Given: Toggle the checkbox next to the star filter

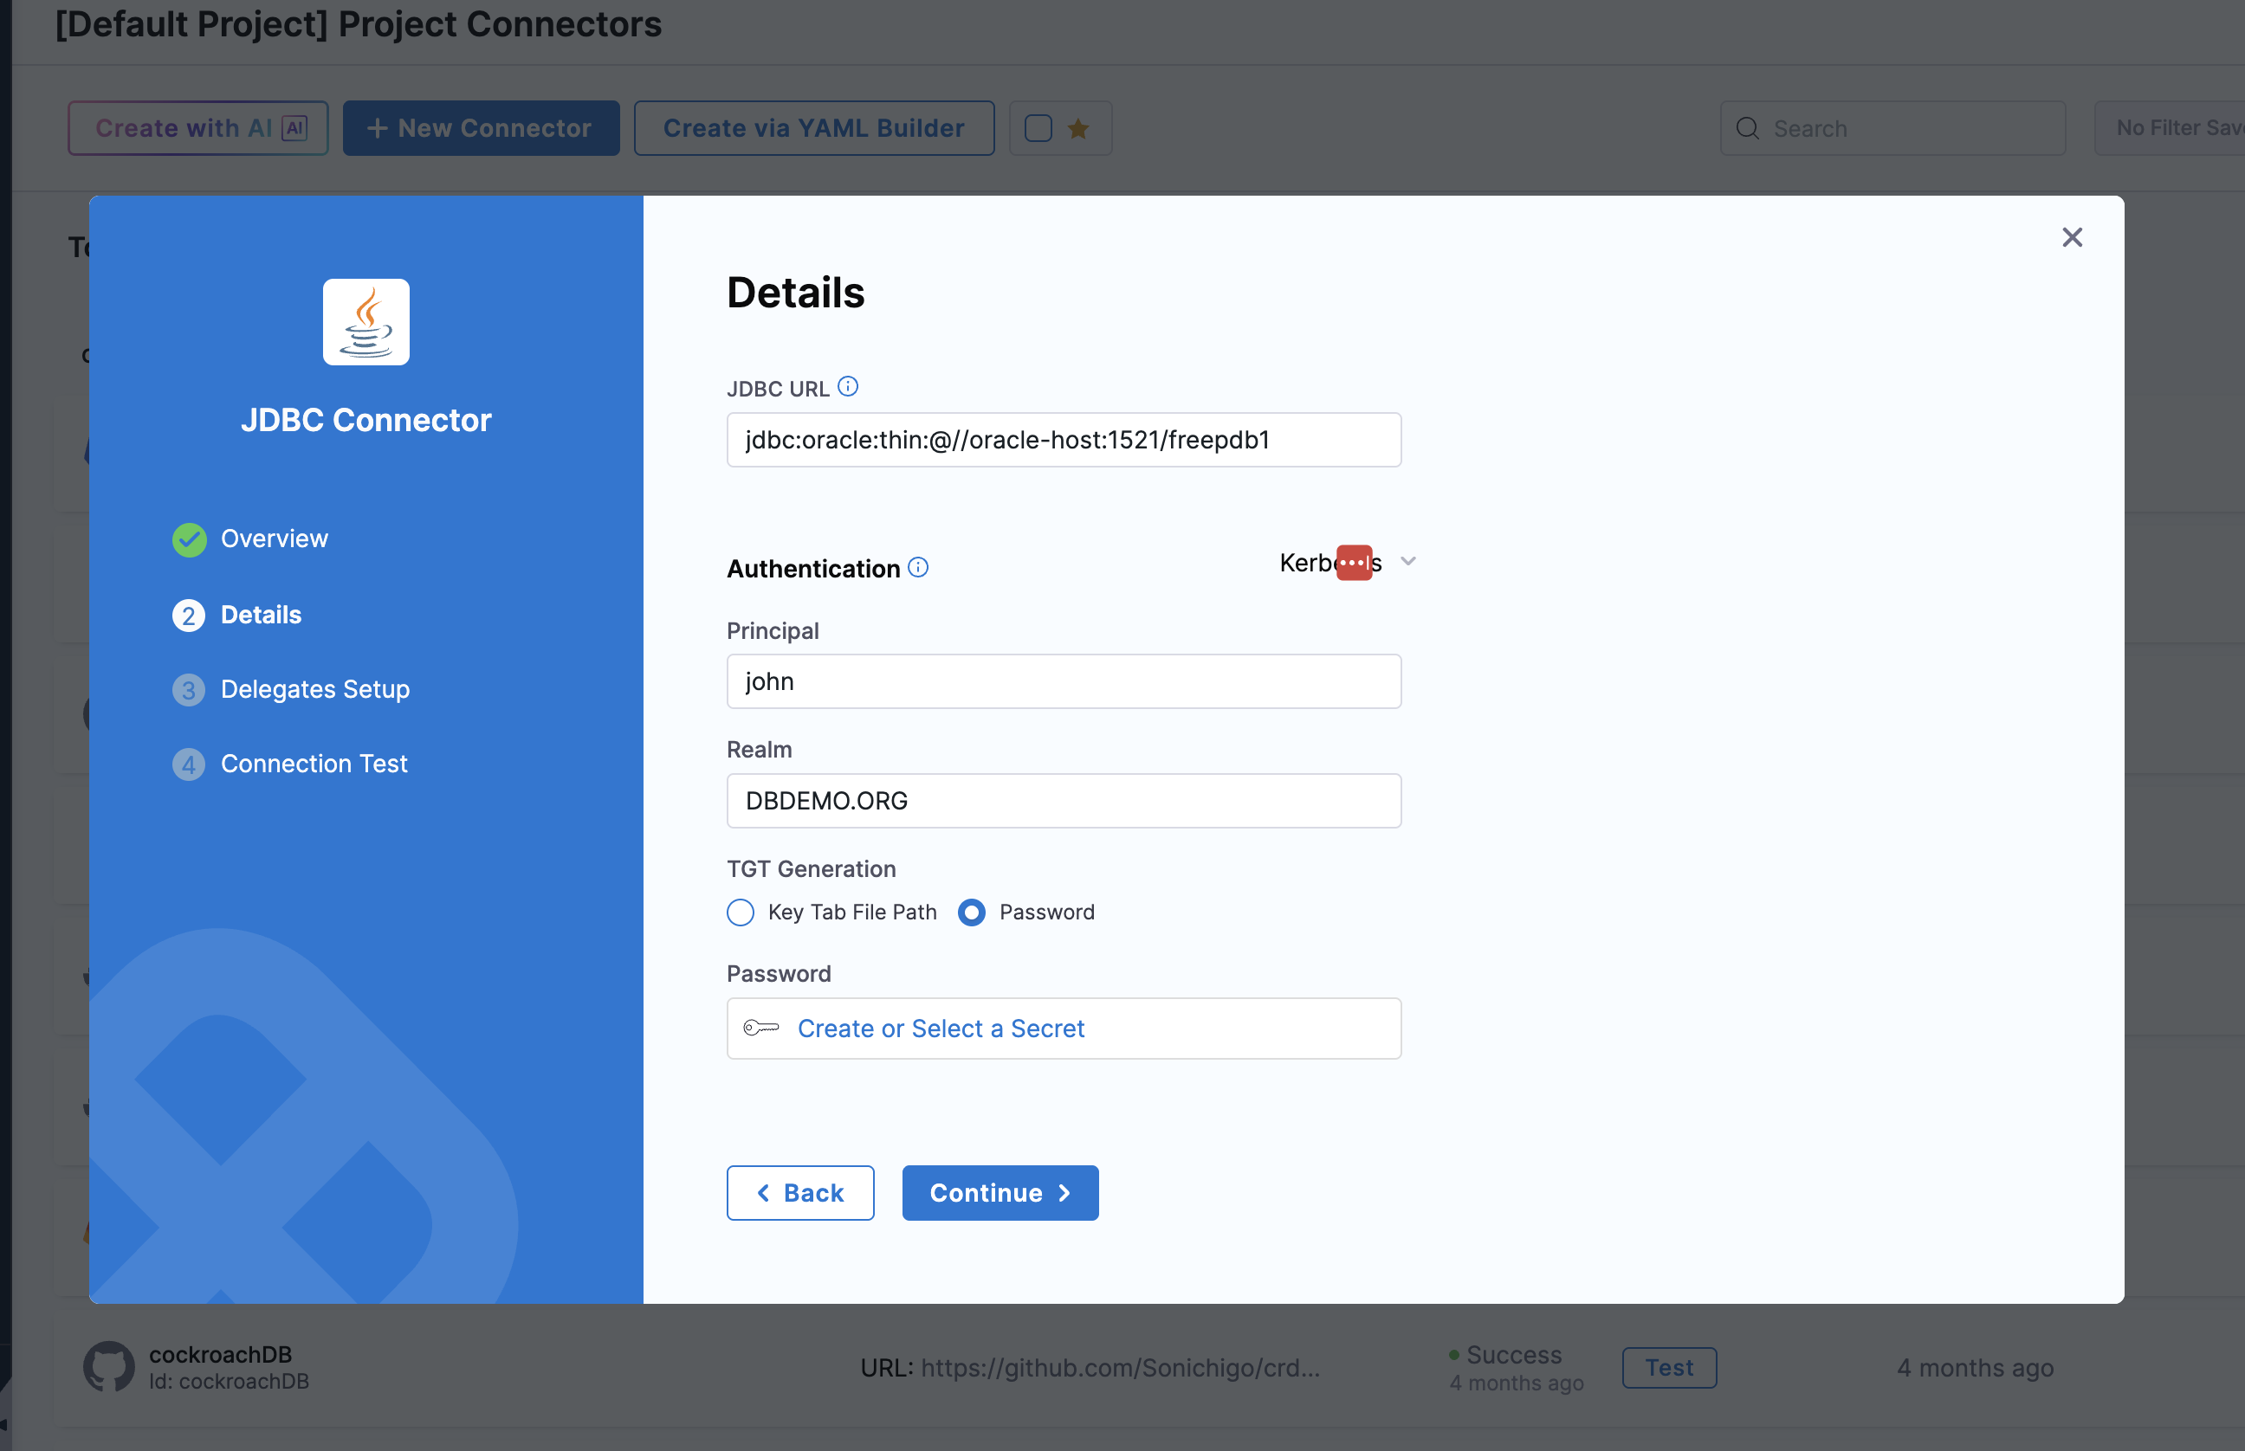Looking at the screenshot, I should click(x=1037, y=128).
